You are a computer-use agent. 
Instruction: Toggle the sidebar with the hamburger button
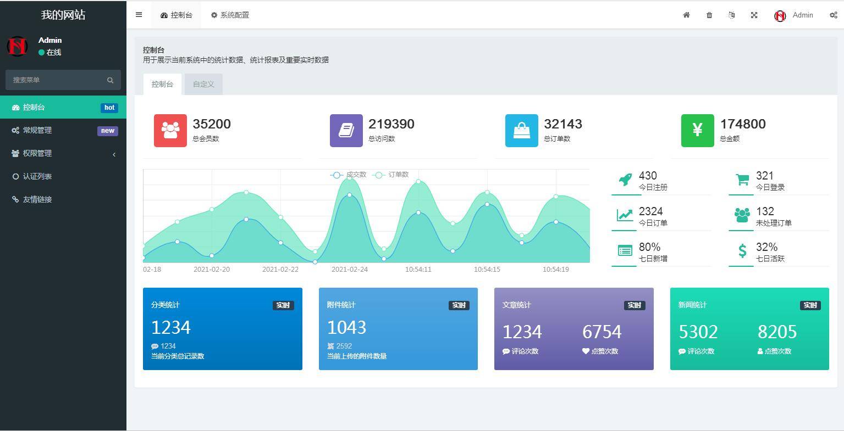point(139,15)
